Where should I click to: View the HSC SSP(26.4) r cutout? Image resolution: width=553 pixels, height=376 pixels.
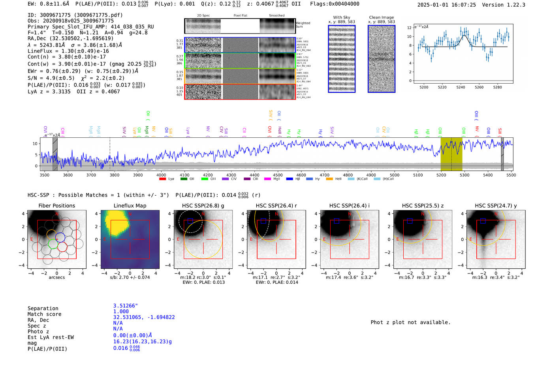(276, 239)
